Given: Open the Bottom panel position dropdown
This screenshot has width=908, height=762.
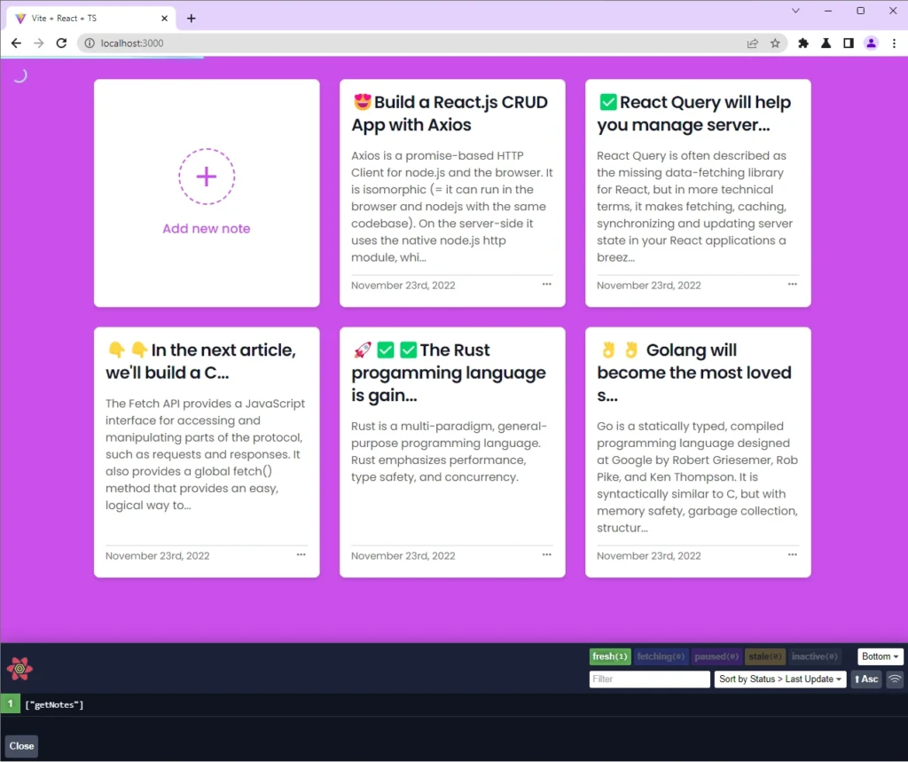Looking at the screenshot, I should point(880,656).
